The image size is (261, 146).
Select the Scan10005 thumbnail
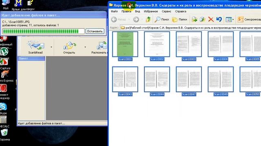tap(250, 44)
